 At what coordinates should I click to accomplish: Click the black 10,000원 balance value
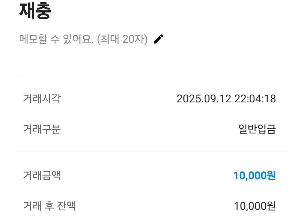pyautogui.click(x=254, y=206)
